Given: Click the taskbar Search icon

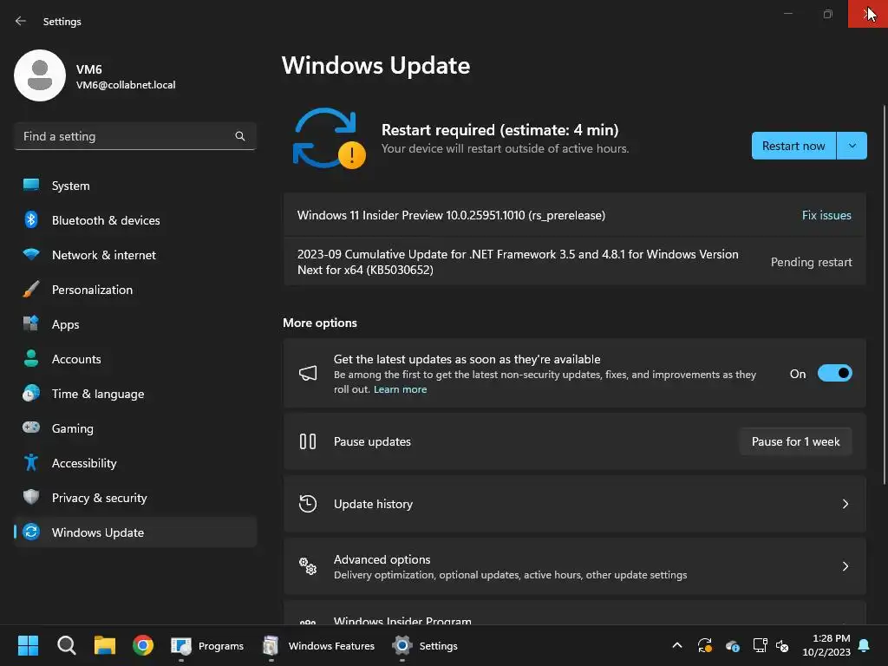Looking at the screenshot, I should coord(66,645).
